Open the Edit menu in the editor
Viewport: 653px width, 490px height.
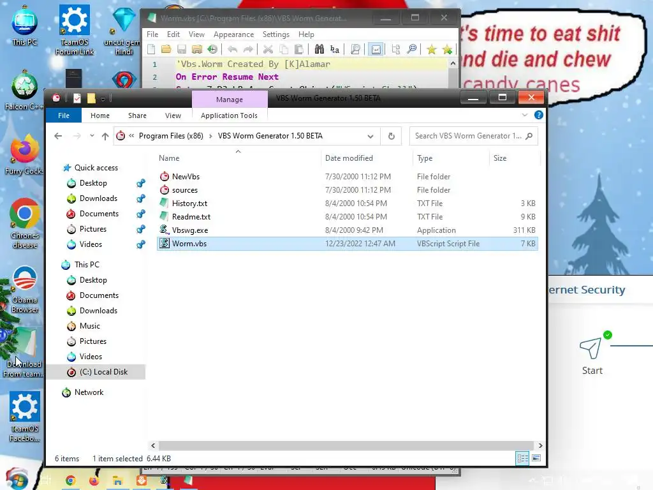point(173,34)
